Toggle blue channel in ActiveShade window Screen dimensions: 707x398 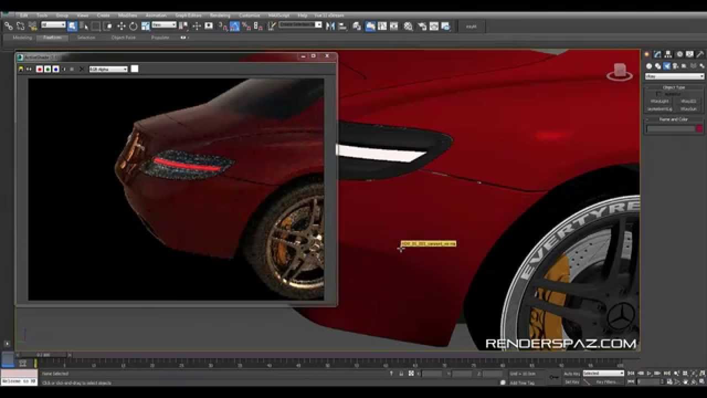[x=56, y=69]
